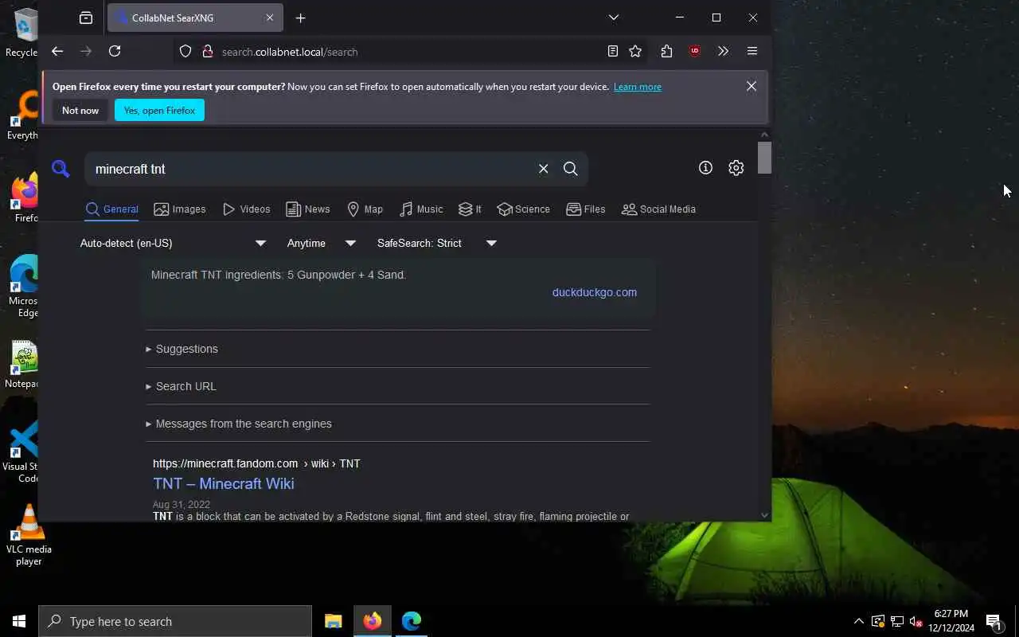Submit search with magnifier button

tap(571, 169)
